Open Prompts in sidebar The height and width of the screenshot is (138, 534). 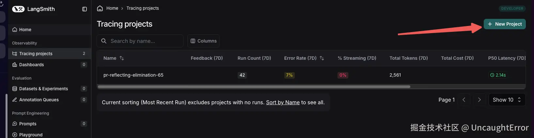click(28, 124)
